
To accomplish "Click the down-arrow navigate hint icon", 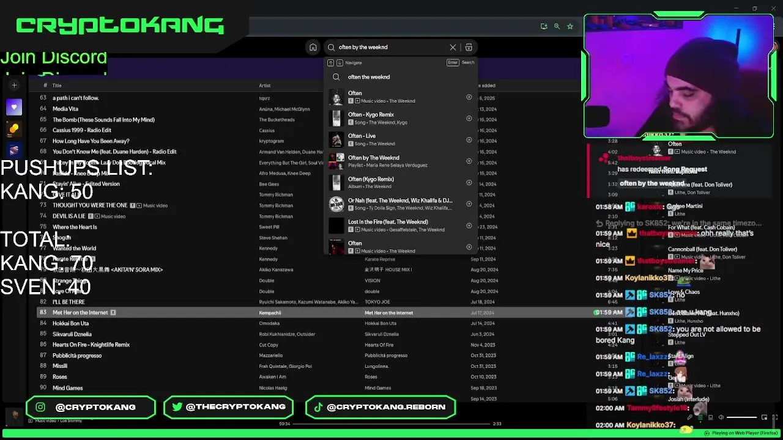I will [340, 62].
